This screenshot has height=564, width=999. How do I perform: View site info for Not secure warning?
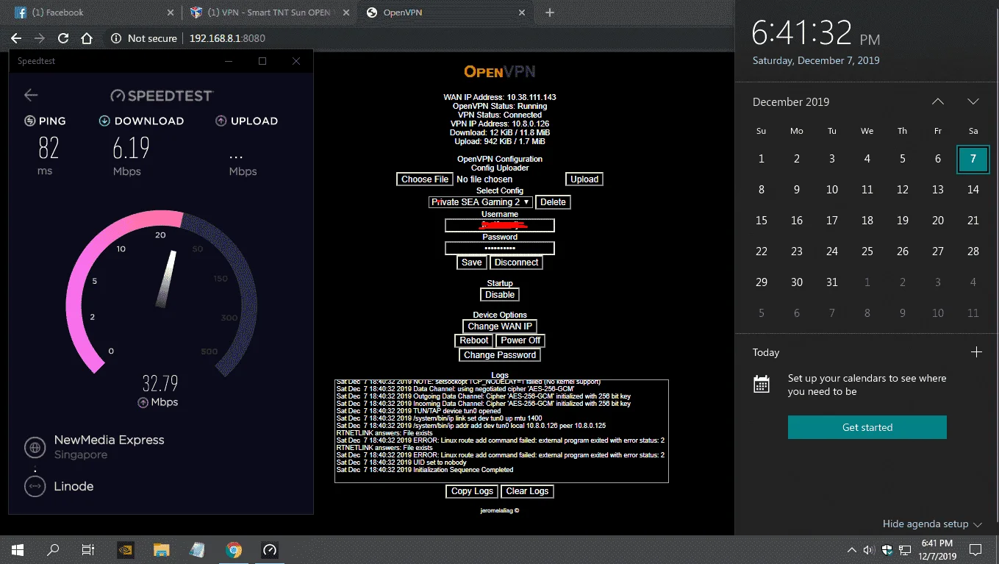click(144, 38)
